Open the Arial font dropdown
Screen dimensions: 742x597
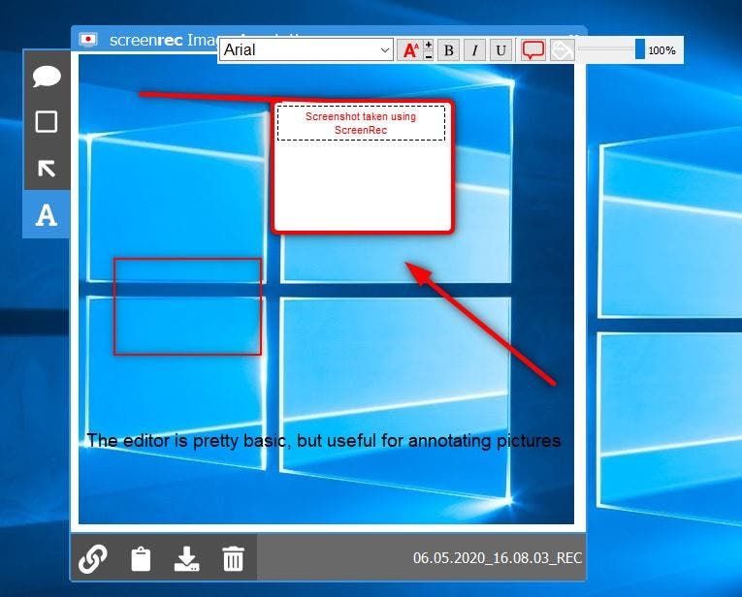(306, 49)
